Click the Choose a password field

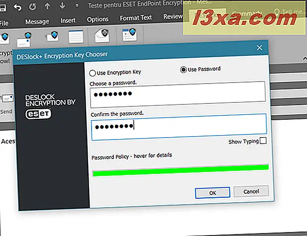[x=178, y=94]
